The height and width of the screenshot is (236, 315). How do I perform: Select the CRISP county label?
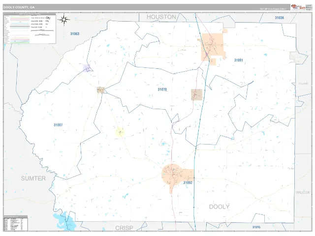pos(124,228)
